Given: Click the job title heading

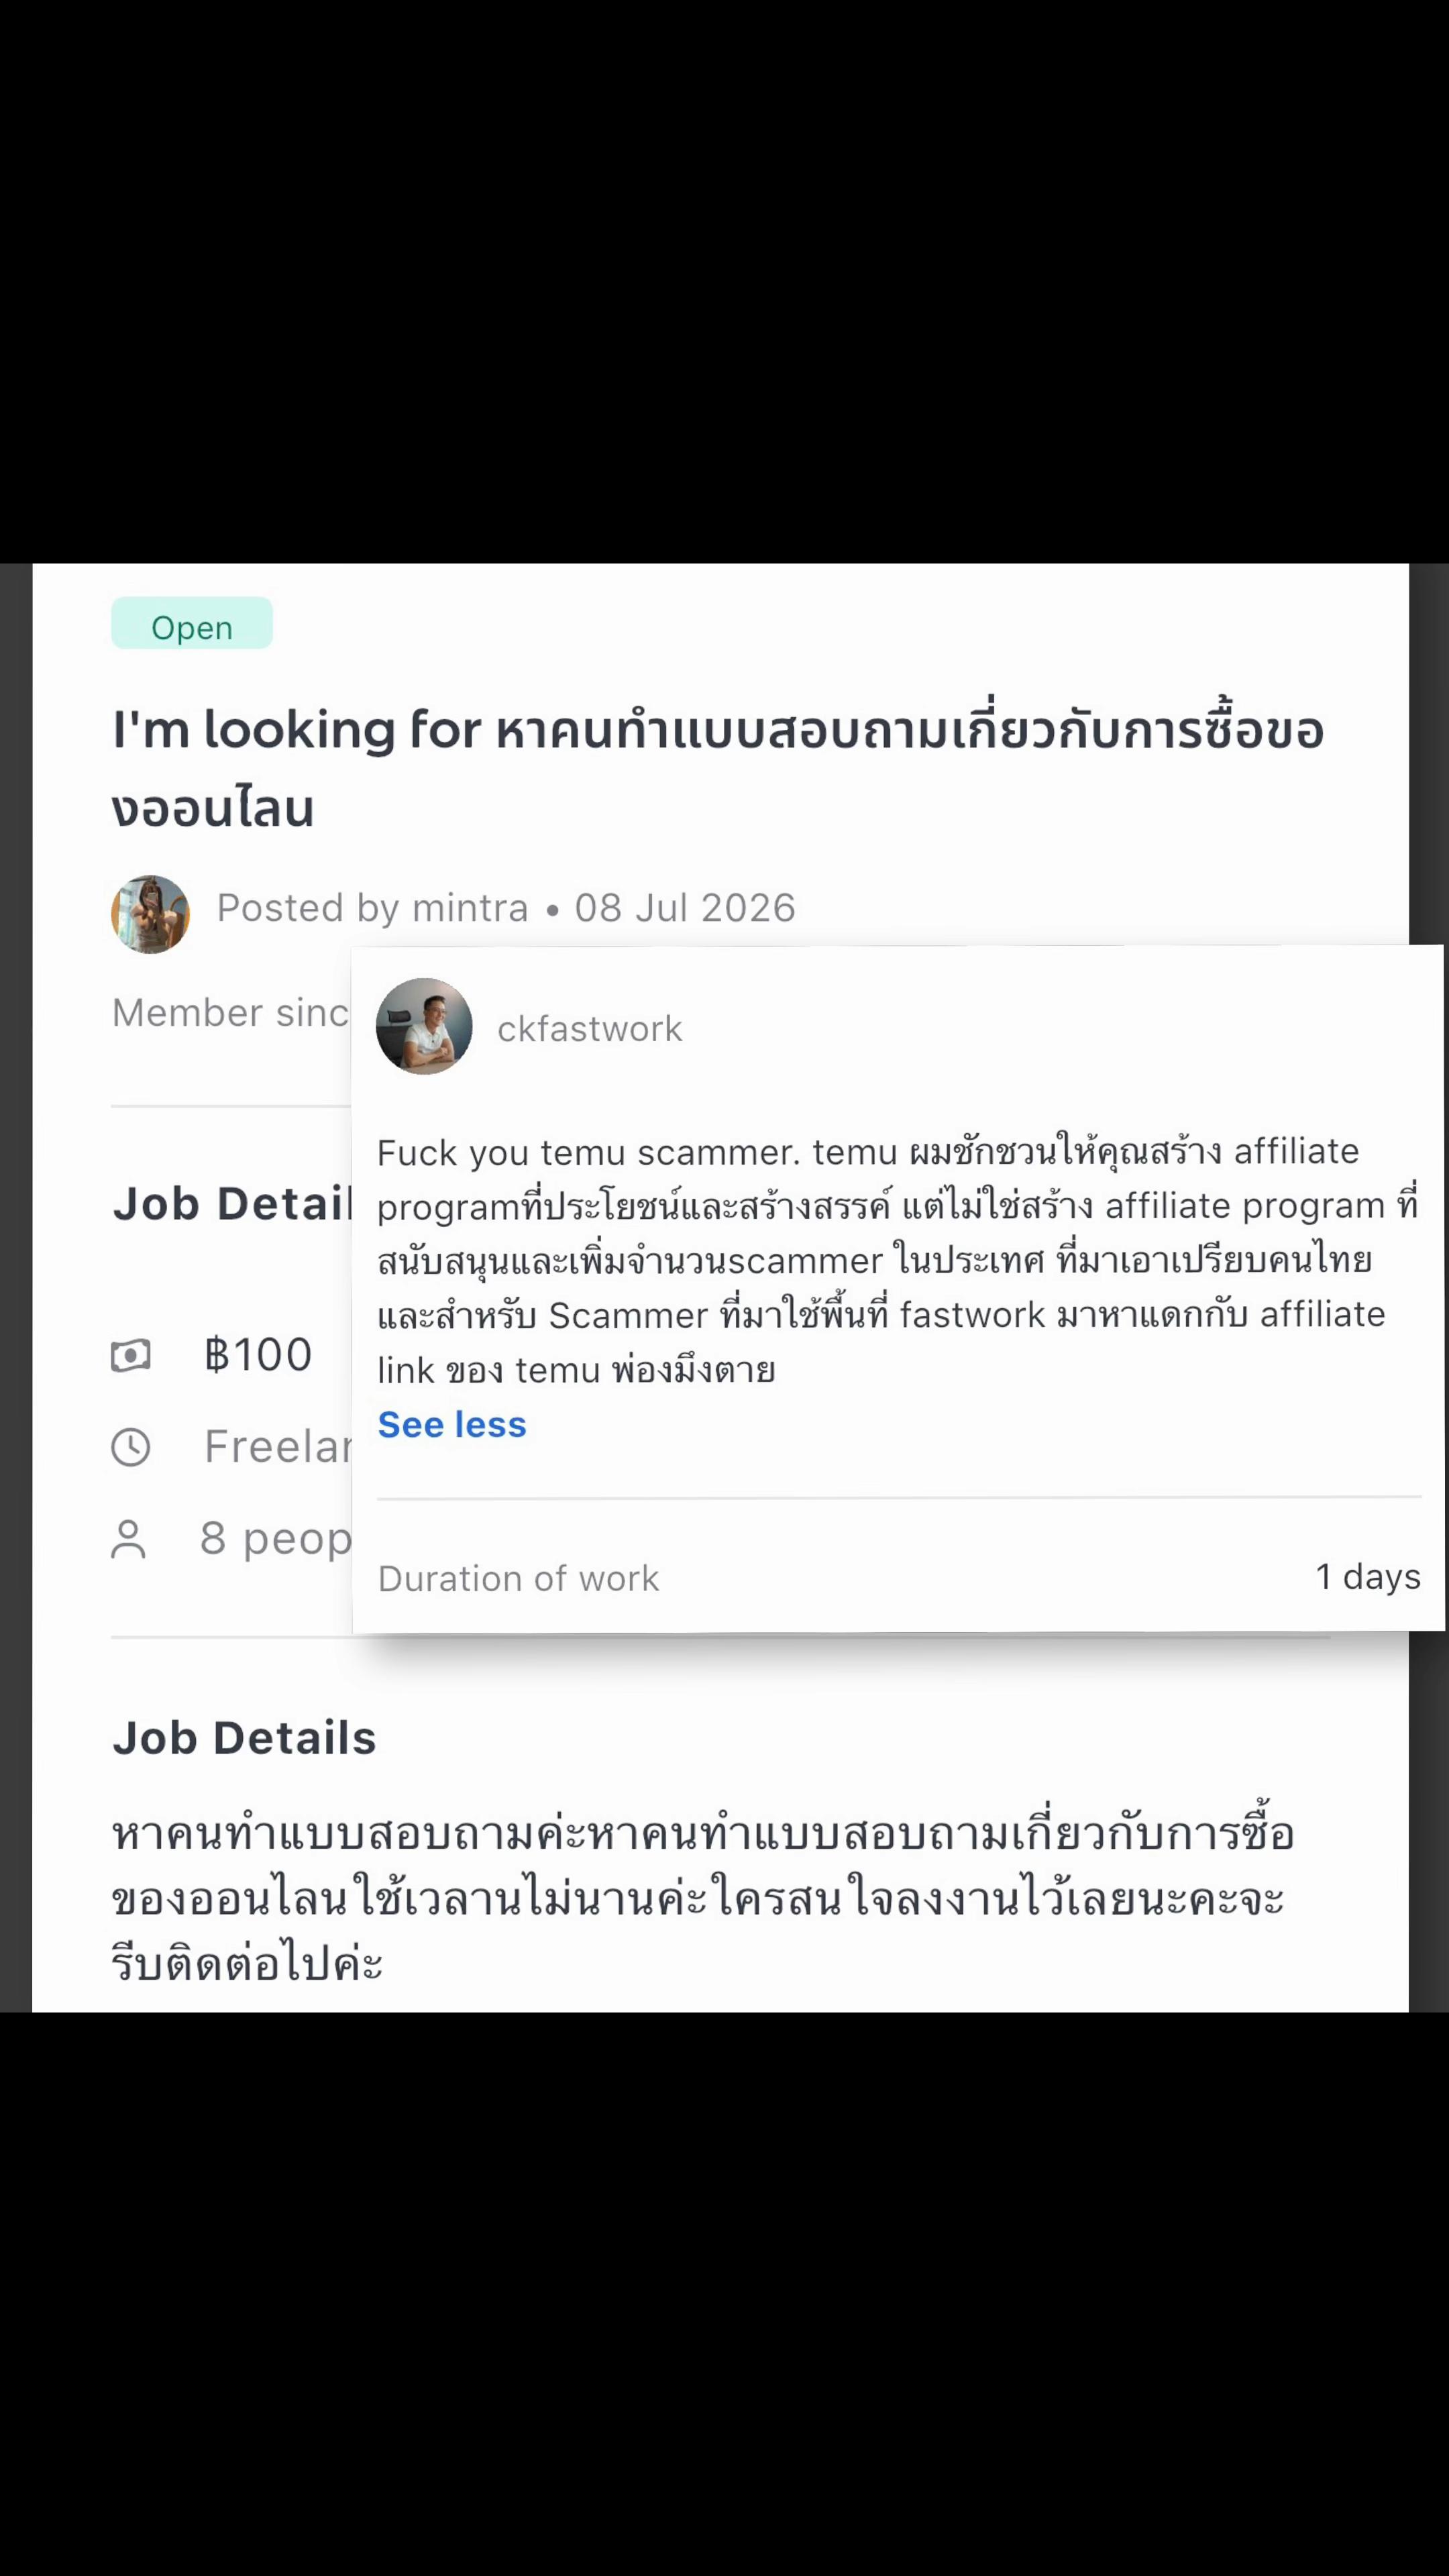Looking at the screenshot, I should pyautogui.click(x=717, y=768).
